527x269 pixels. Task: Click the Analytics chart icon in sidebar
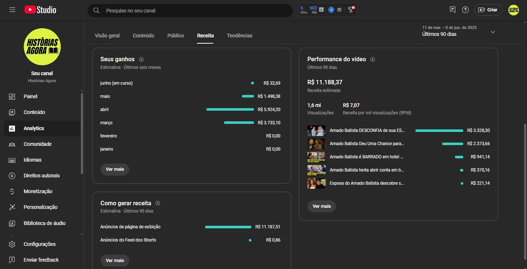point(12,128)
